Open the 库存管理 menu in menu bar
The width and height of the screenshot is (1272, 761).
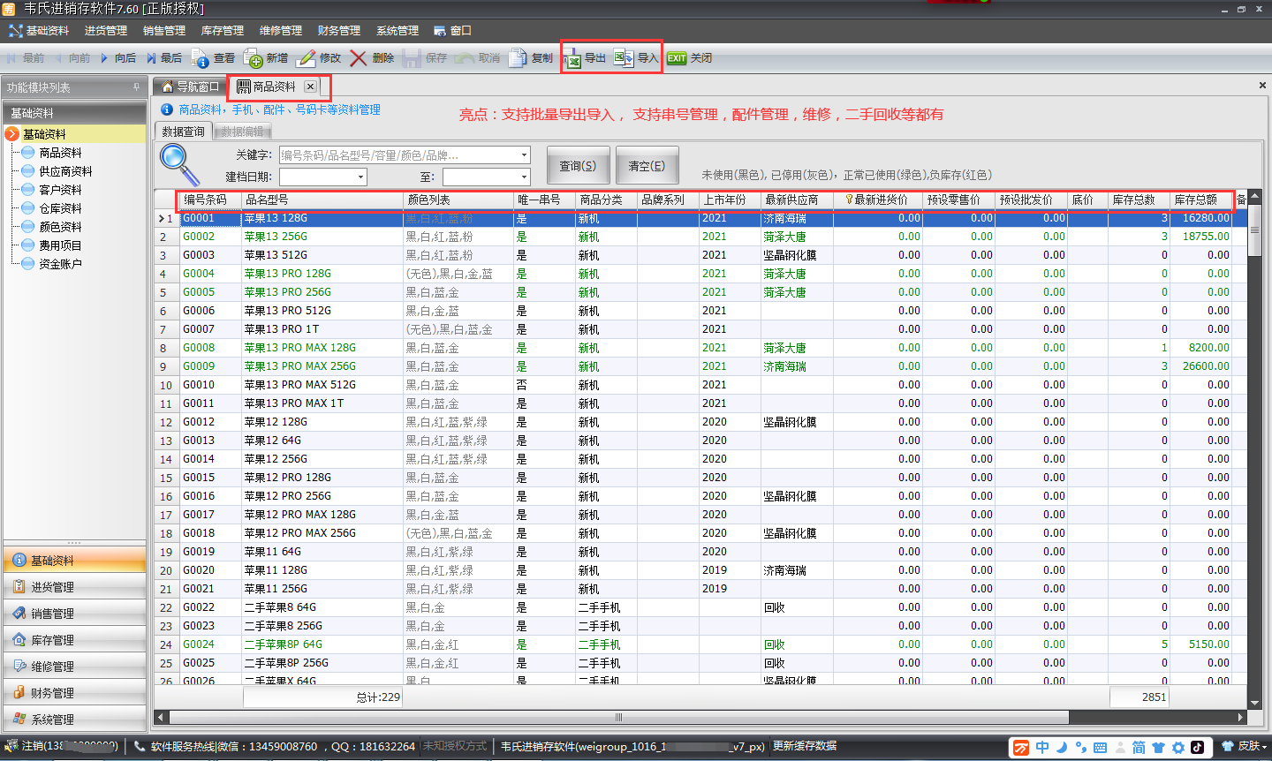(223, 31)
